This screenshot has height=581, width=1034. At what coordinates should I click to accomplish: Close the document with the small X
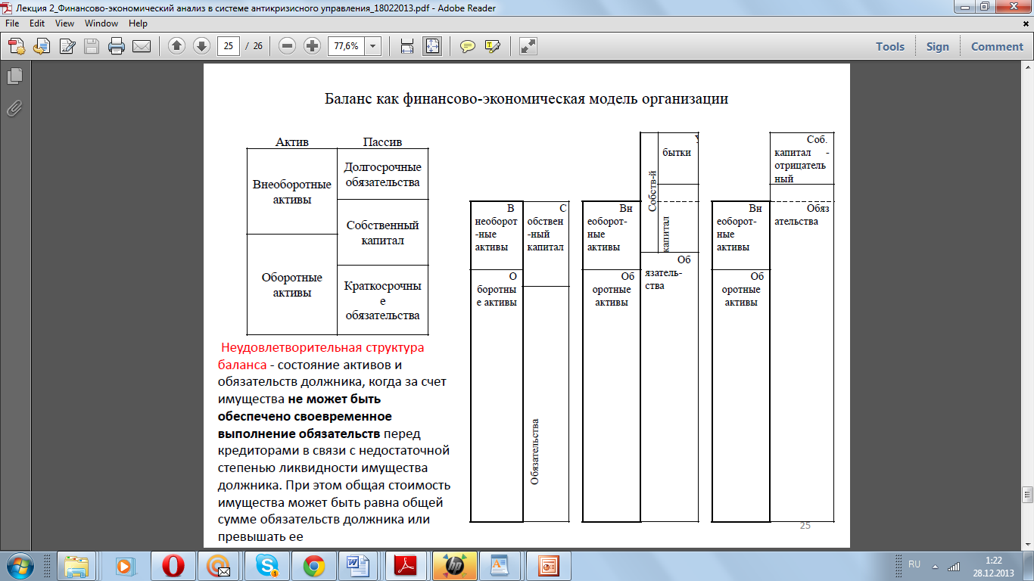tap(1025, 23)
